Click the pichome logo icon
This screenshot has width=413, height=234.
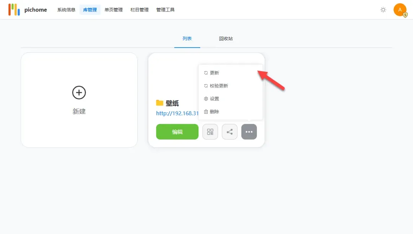click(14, 10)
